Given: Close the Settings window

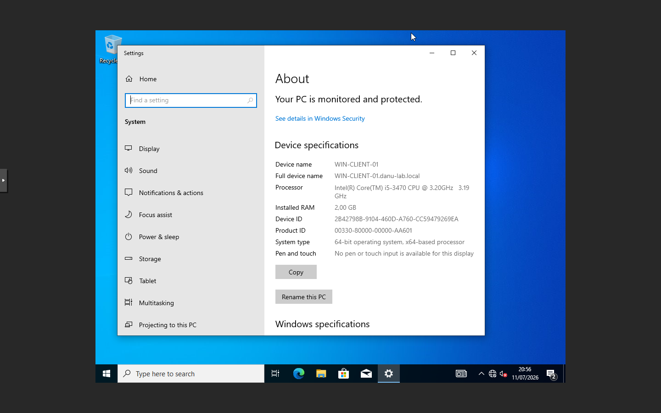Looking at the screenshot, I should point(474,53).
